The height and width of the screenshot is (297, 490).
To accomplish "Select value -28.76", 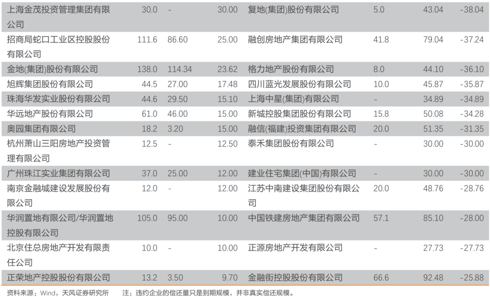I will click(x=472, y=188).
